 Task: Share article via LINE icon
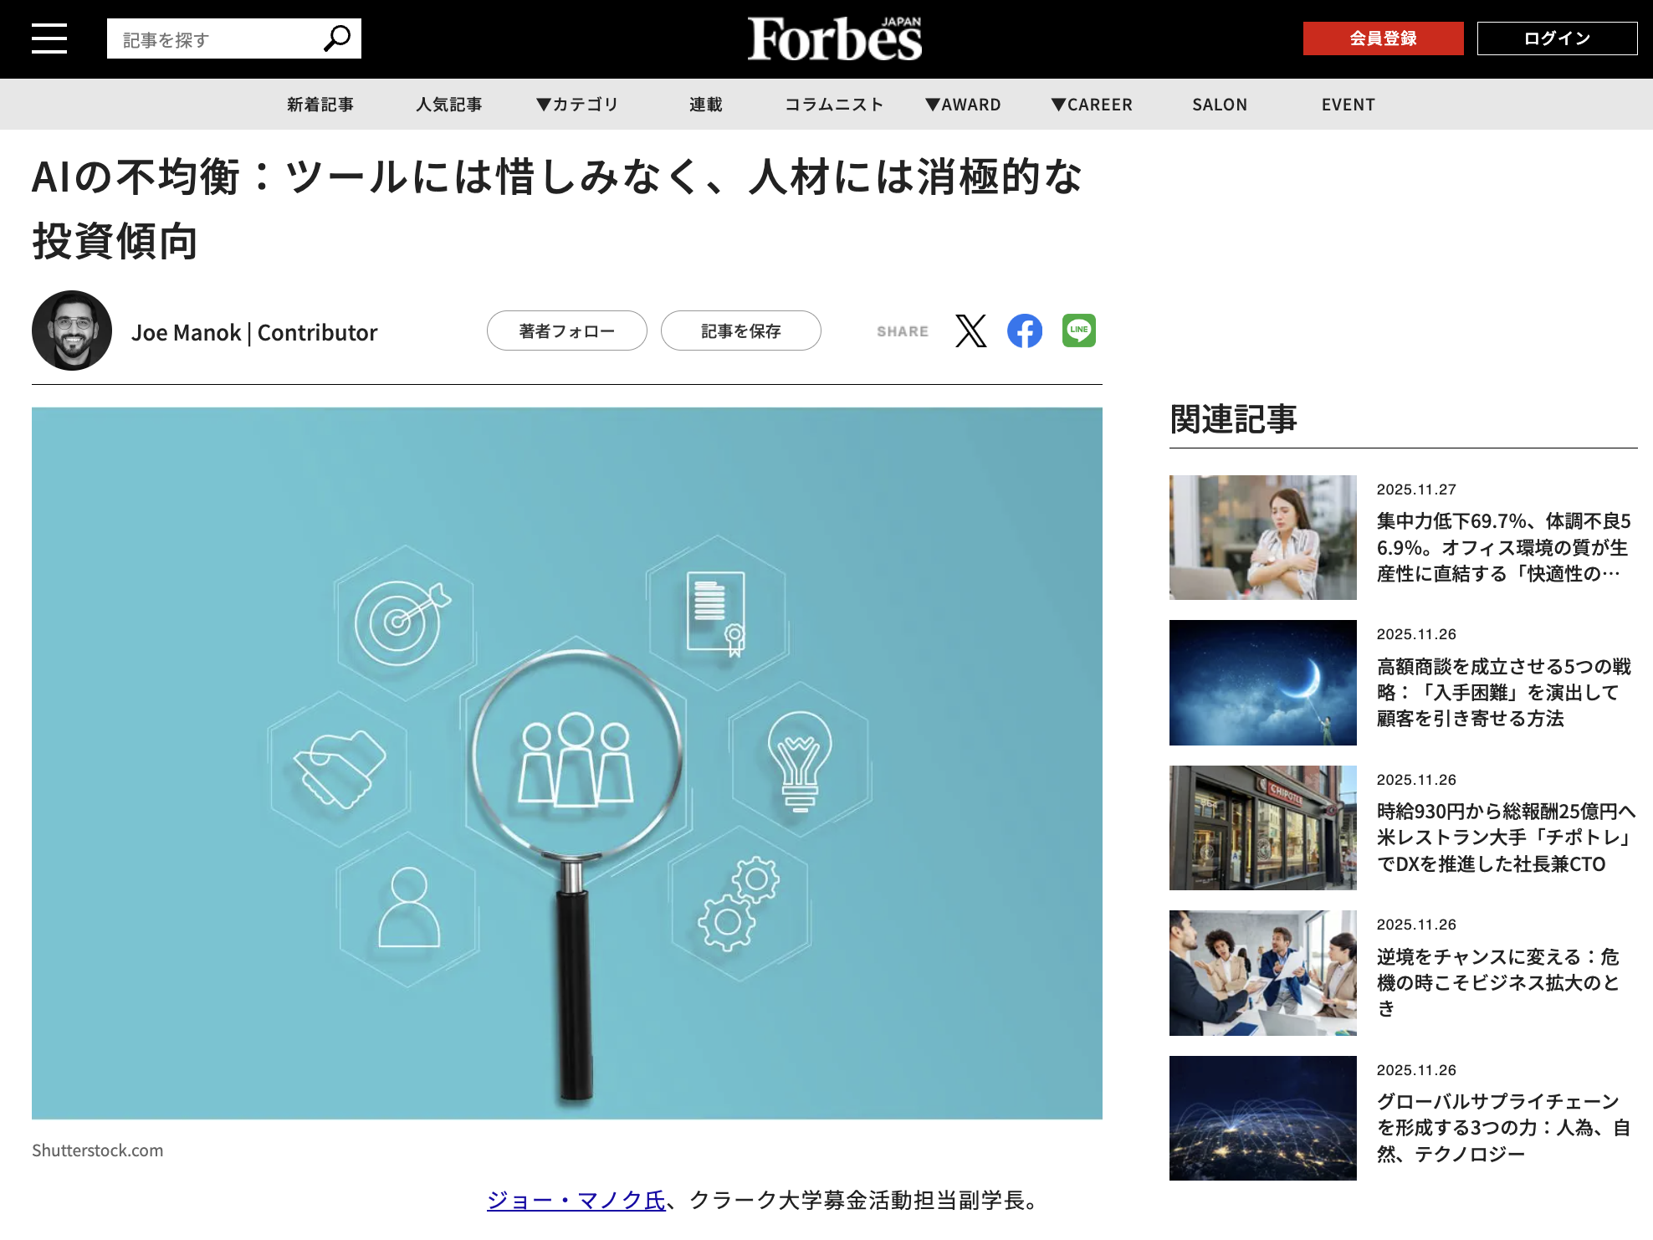1078,330
